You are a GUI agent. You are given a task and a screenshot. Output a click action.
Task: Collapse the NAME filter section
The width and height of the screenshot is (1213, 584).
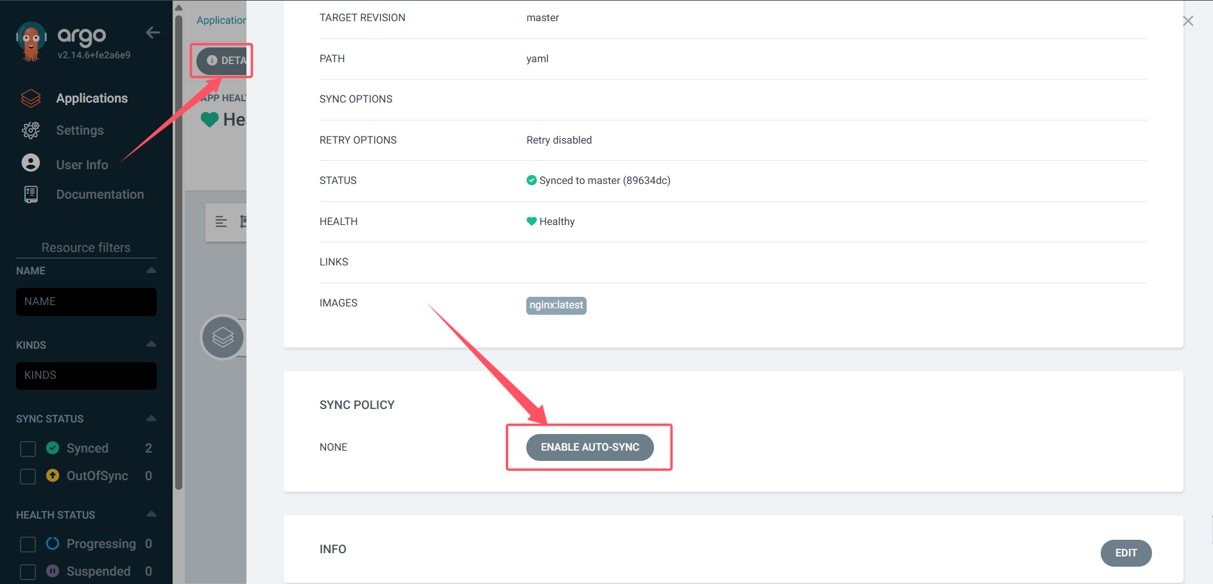pyautogui.click(x=151, y=271)
